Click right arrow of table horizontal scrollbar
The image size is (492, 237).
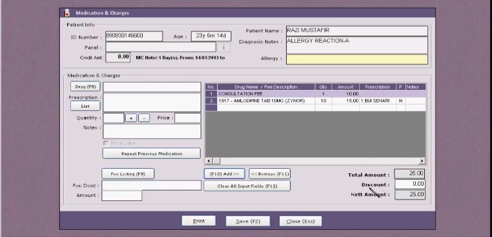(x=422, y=161)
